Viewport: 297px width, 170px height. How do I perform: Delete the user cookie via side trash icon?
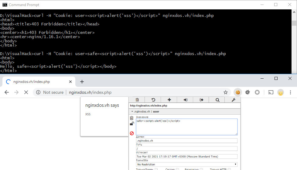(x=131, y=118)
